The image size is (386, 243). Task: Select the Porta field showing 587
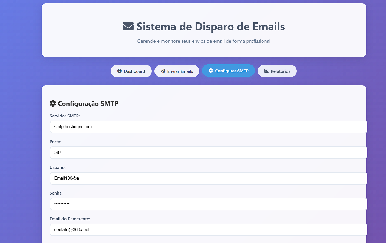point(208,152)
